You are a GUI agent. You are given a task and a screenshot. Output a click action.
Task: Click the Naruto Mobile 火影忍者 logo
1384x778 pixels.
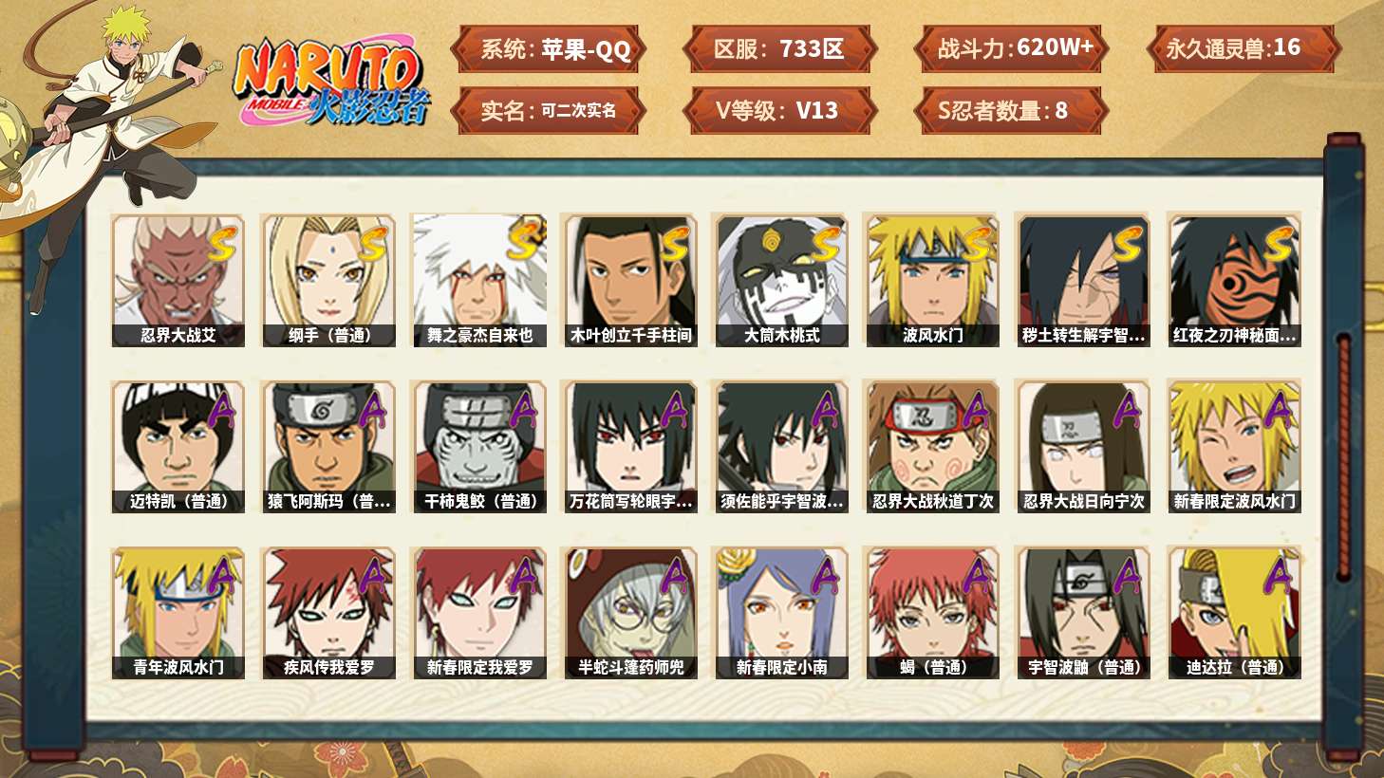pyautogui.click(x=332, y=83)
